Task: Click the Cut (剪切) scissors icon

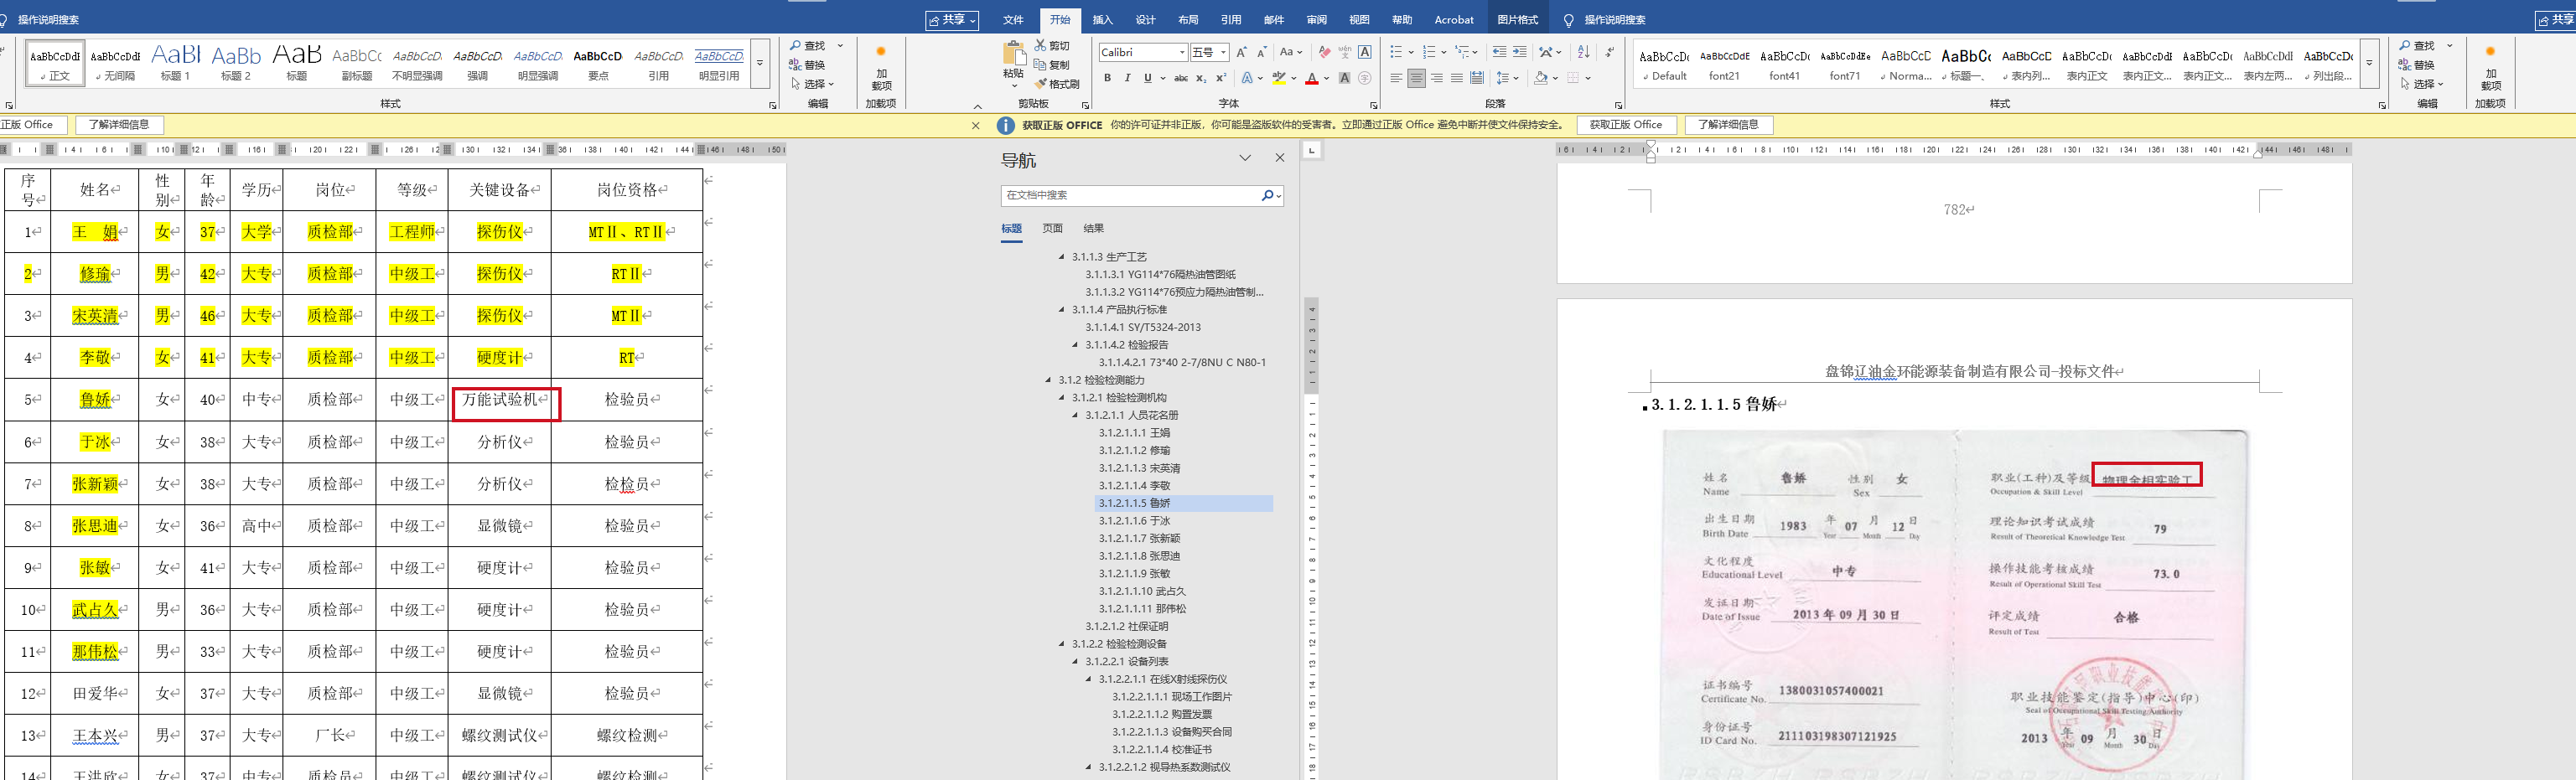Action: (x=1041, y=46)
